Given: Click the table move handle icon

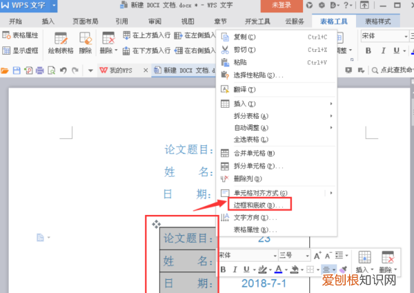Looking at the screenshot, I should (x=157, y=225).
